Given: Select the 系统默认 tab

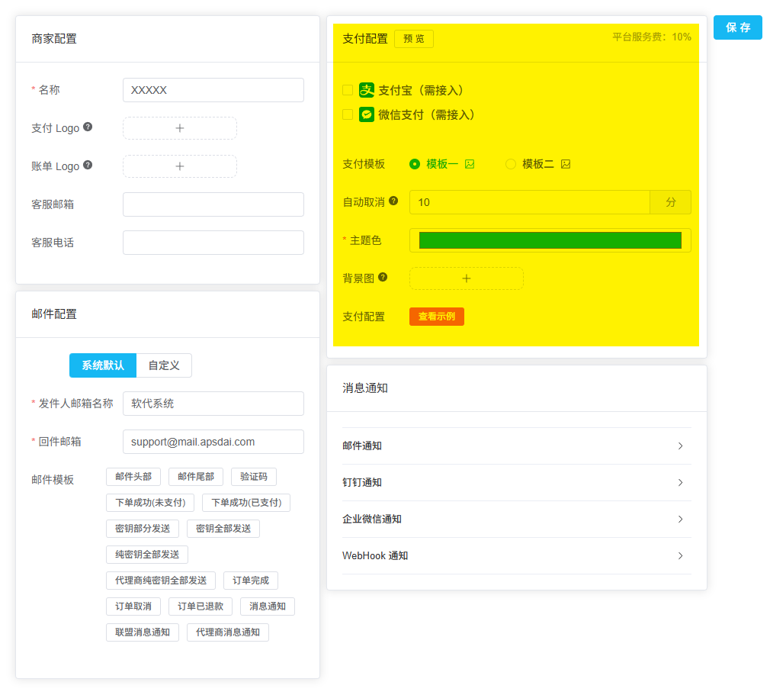Looking at the screenshot, I should pyautogui.click(x=103, y=365).
